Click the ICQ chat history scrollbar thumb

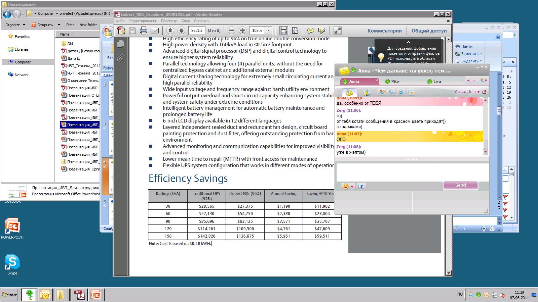(x=485, y=144)
